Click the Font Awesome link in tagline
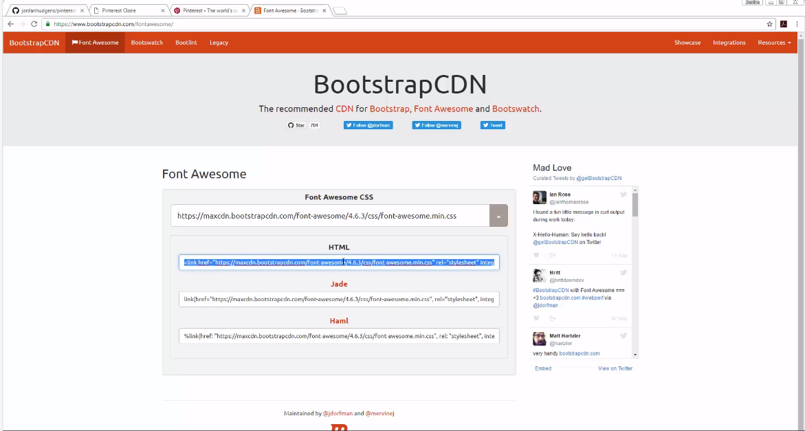 click(443, 109)
